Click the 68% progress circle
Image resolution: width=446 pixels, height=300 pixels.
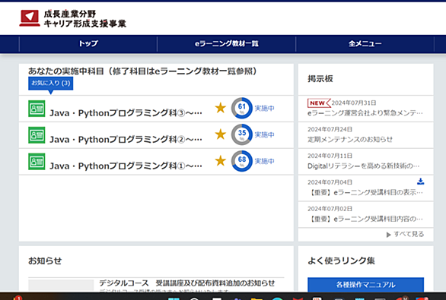click(x=242, y=161)
